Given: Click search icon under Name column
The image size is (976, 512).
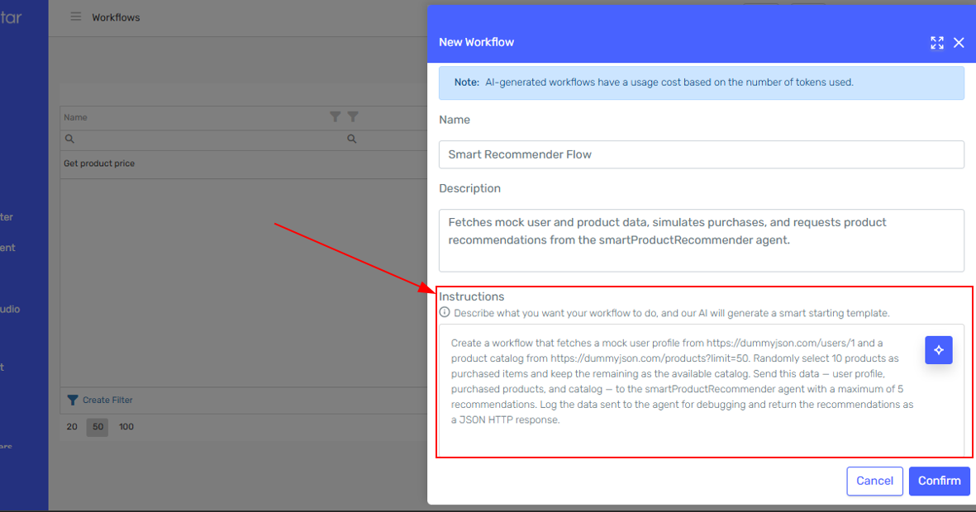Looking at the screenshot, I should point(69,140).
